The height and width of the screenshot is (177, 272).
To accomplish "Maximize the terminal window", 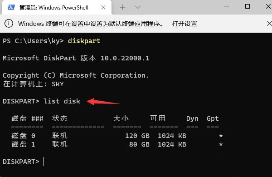I will click(248, 6).
